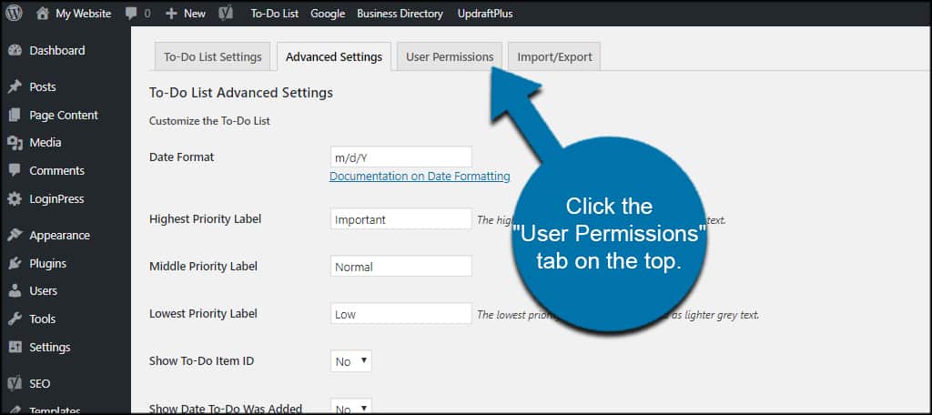
Task: Click the Dashboard gauge icon
Action: pos(15,51)
